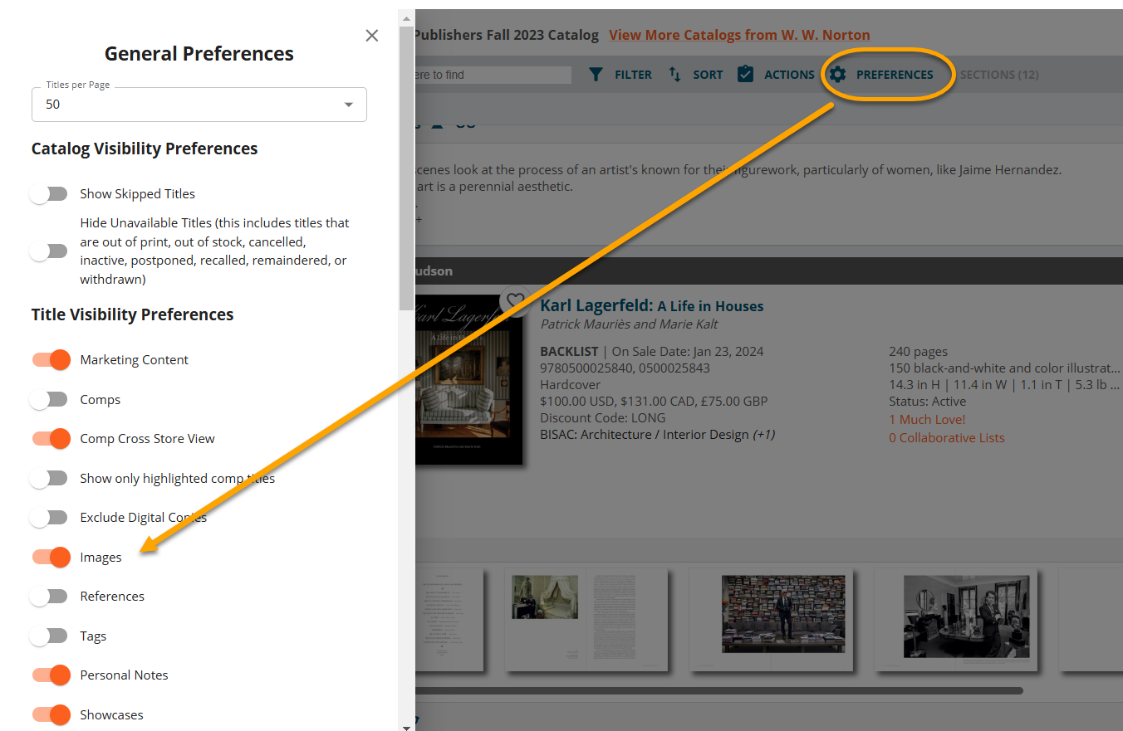This screenshot has height=731, width=1123.
Task: Open the Sections (12) menu
Action: coord(998,75)
